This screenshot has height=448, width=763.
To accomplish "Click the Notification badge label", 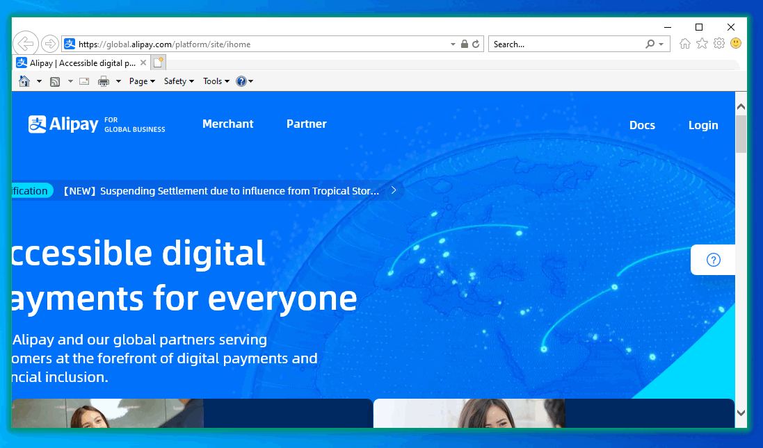I will 32,191.
